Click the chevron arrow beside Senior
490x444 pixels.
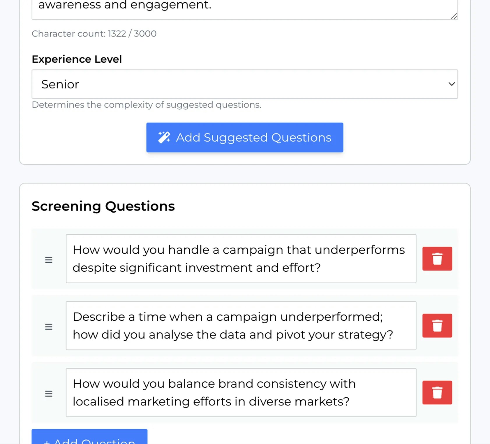452,84
